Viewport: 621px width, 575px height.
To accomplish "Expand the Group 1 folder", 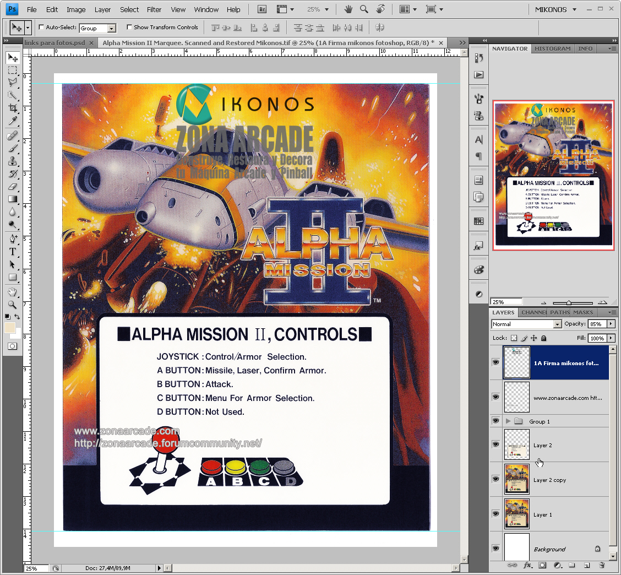I will coord(509,421).
